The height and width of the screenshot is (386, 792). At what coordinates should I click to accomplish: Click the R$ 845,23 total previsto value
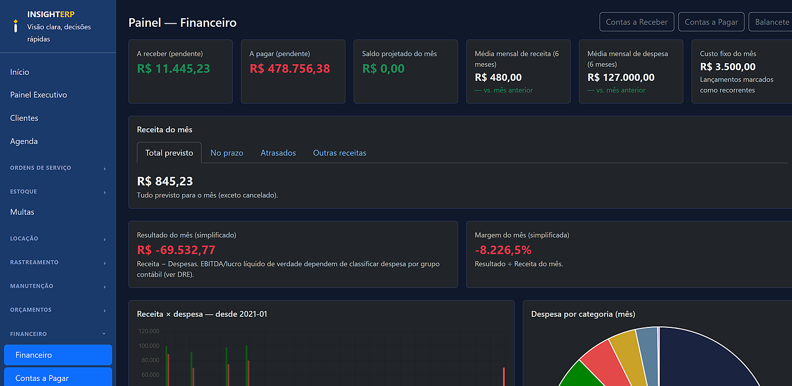(x=165, y=181)
